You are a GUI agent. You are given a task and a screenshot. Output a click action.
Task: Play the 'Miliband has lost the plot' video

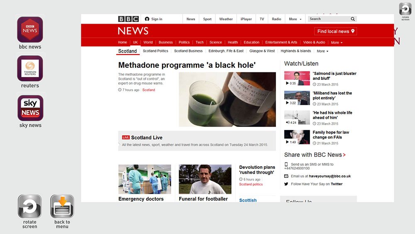click(297, 98)
